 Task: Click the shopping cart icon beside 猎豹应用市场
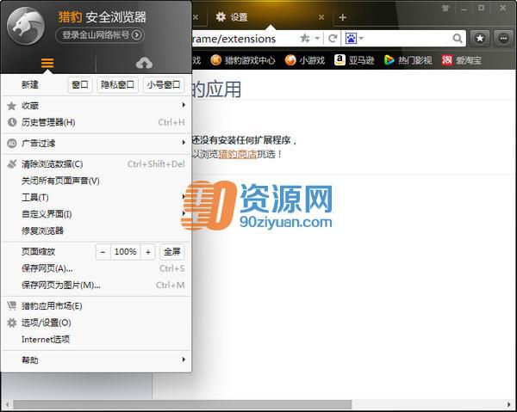point(12,305)
